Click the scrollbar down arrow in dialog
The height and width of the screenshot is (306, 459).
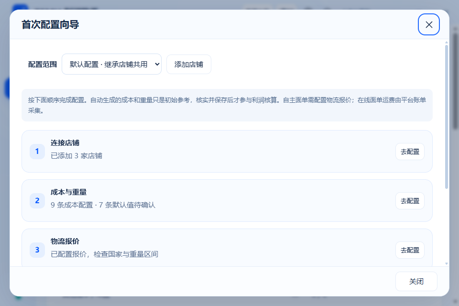[x=447, y=263]
